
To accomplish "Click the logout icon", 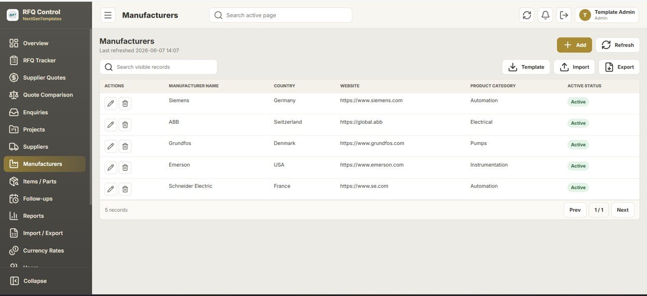I will point(564,15).
